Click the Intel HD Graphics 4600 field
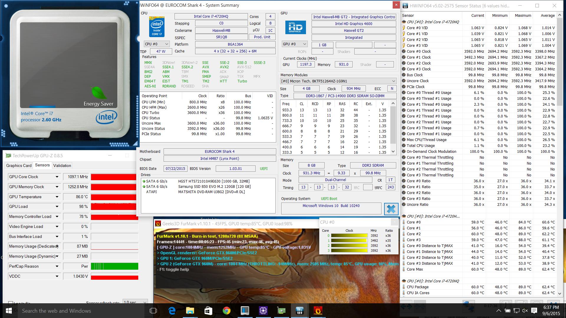 point(354,24)
